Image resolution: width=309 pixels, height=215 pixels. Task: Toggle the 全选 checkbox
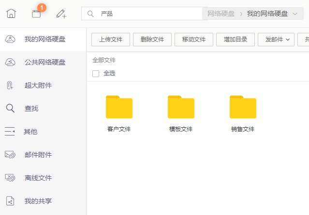[x=96, y=73]
